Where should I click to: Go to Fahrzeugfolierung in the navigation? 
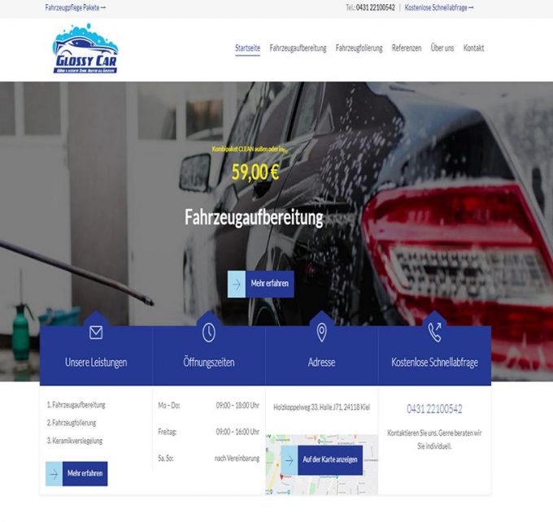point(359,48)
